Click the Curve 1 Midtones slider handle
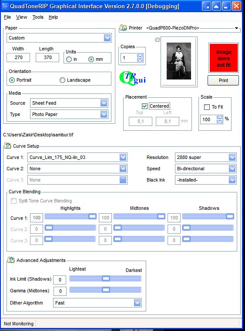245x331 pixels. (x=161, y=216)
